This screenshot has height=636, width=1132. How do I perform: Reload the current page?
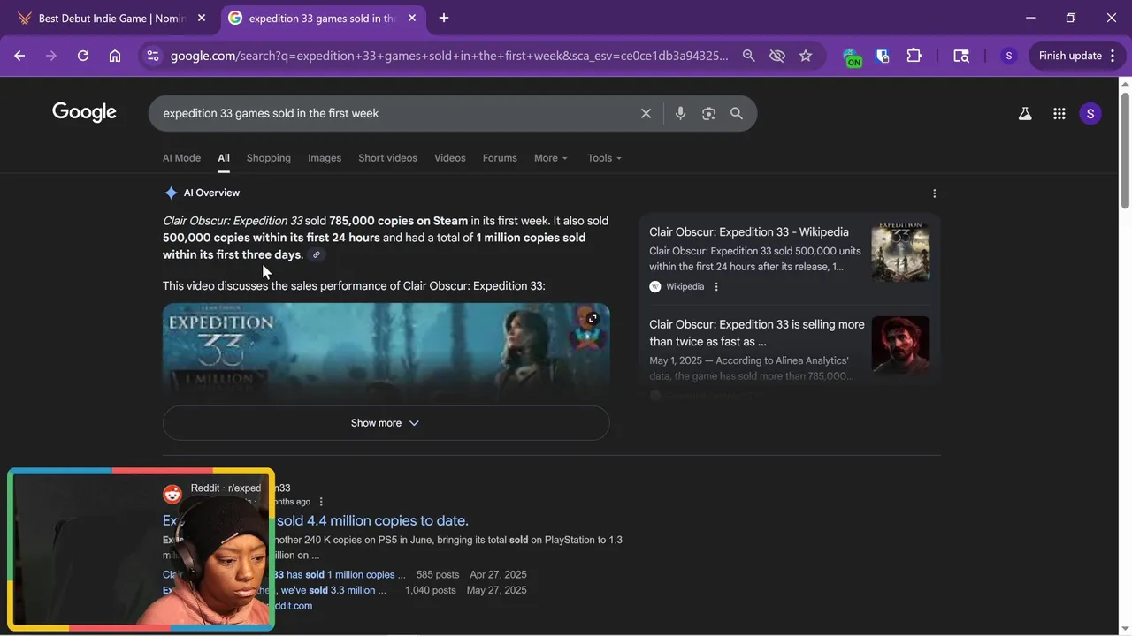coord(83,56)
